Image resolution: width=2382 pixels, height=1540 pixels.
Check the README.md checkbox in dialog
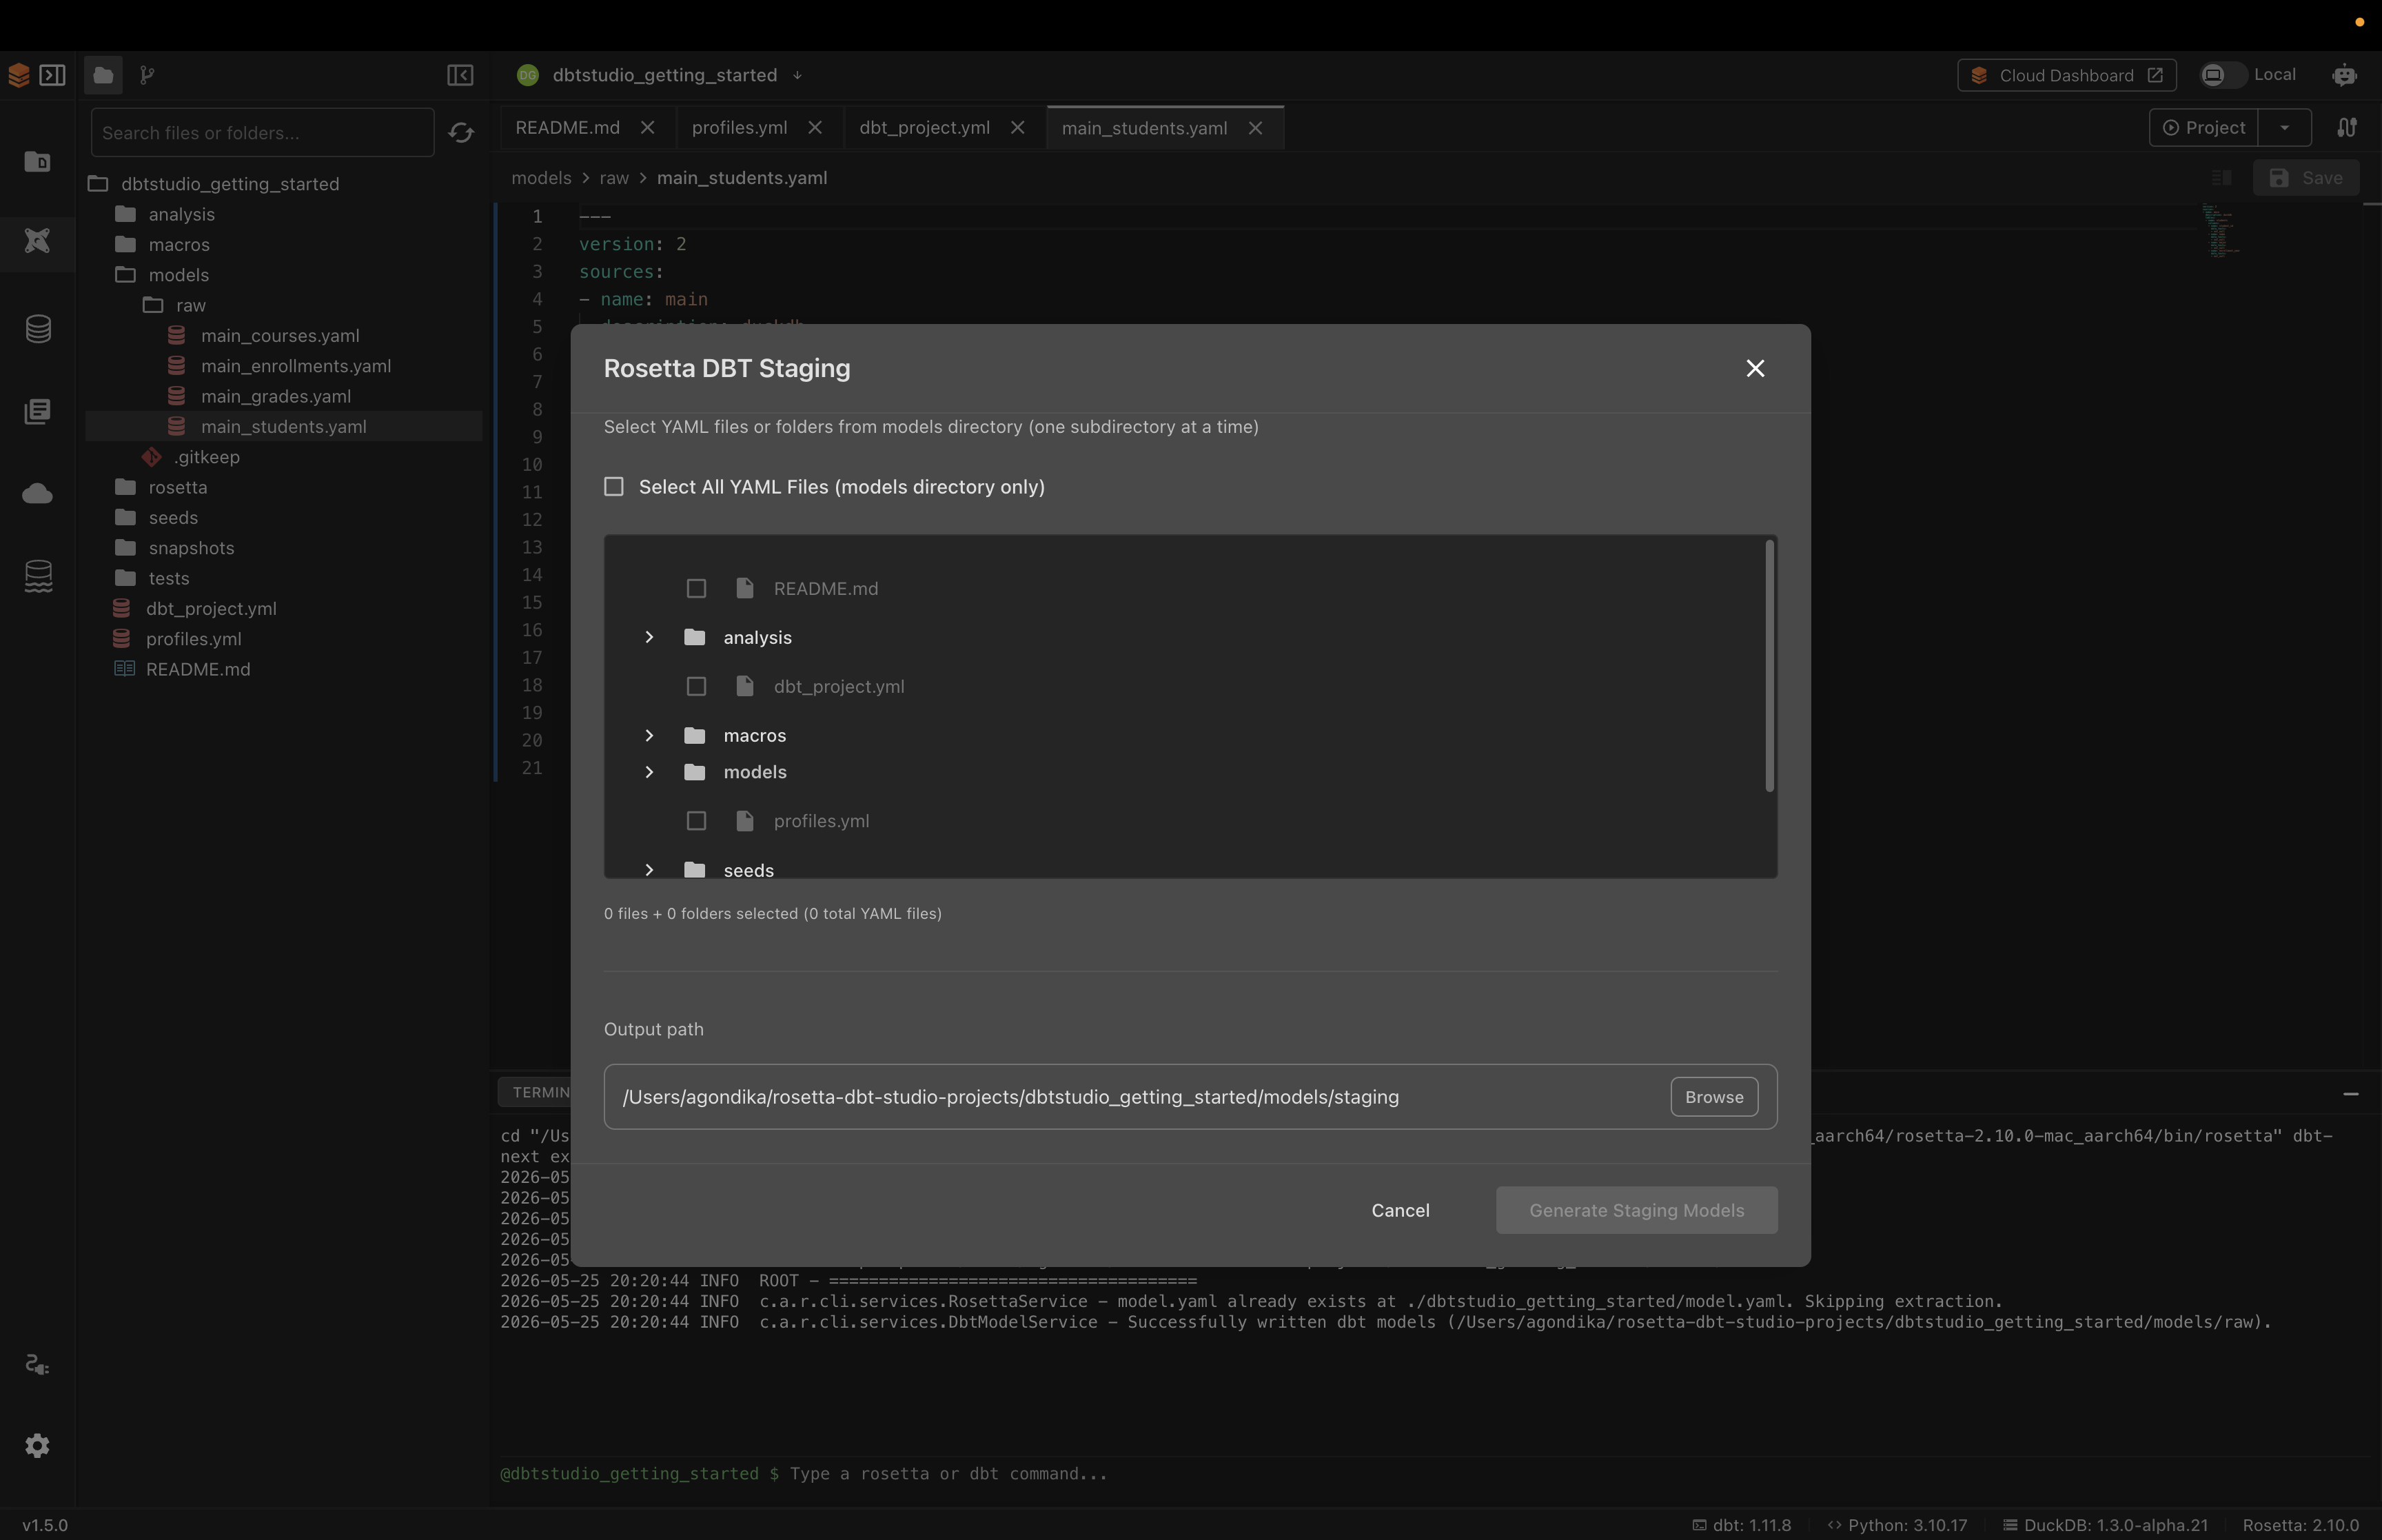click(697, 588)
